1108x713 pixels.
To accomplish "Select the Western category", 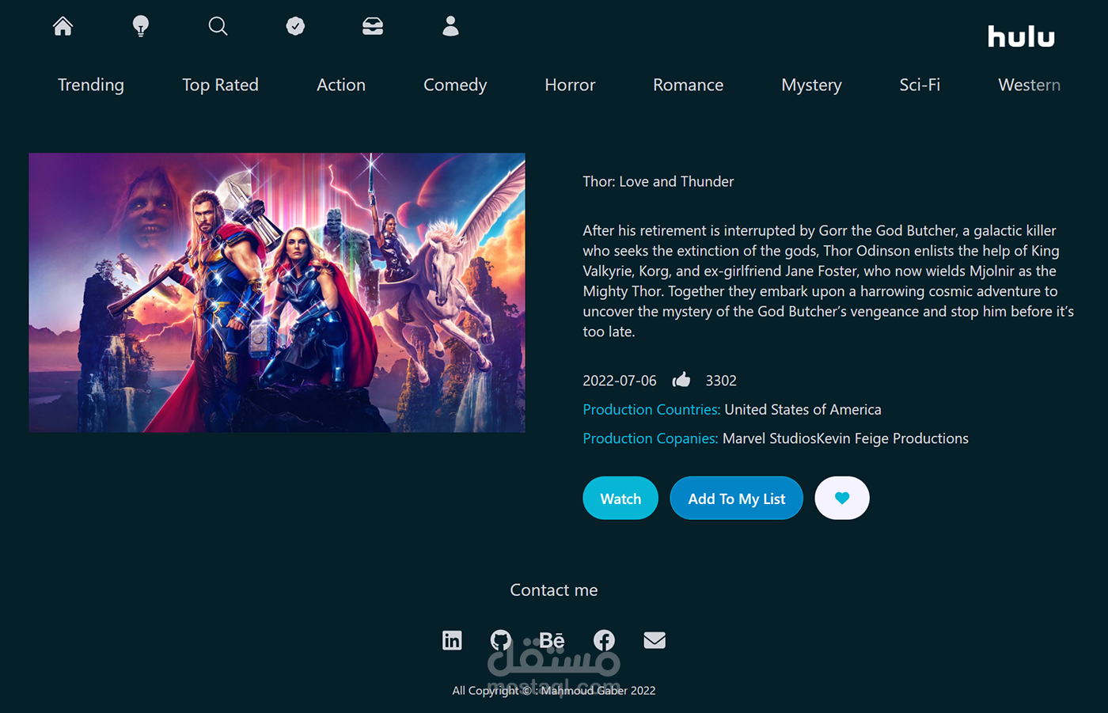I will tap(1029, 85).
